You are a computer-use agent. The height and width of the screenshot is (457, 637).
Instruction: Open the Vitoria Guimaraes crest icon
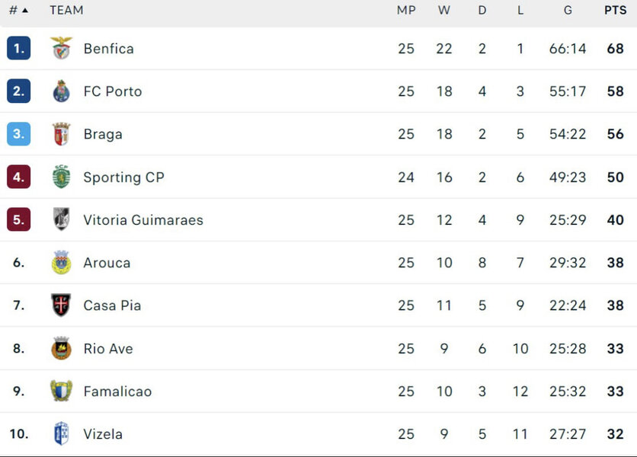pyautogui.click(x=61, y=219)
